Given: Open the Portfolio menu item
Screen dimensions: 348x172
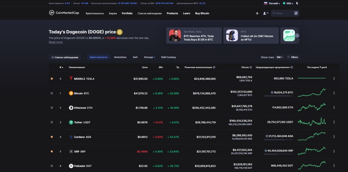Looking at the screenshot, I should 127,13.
